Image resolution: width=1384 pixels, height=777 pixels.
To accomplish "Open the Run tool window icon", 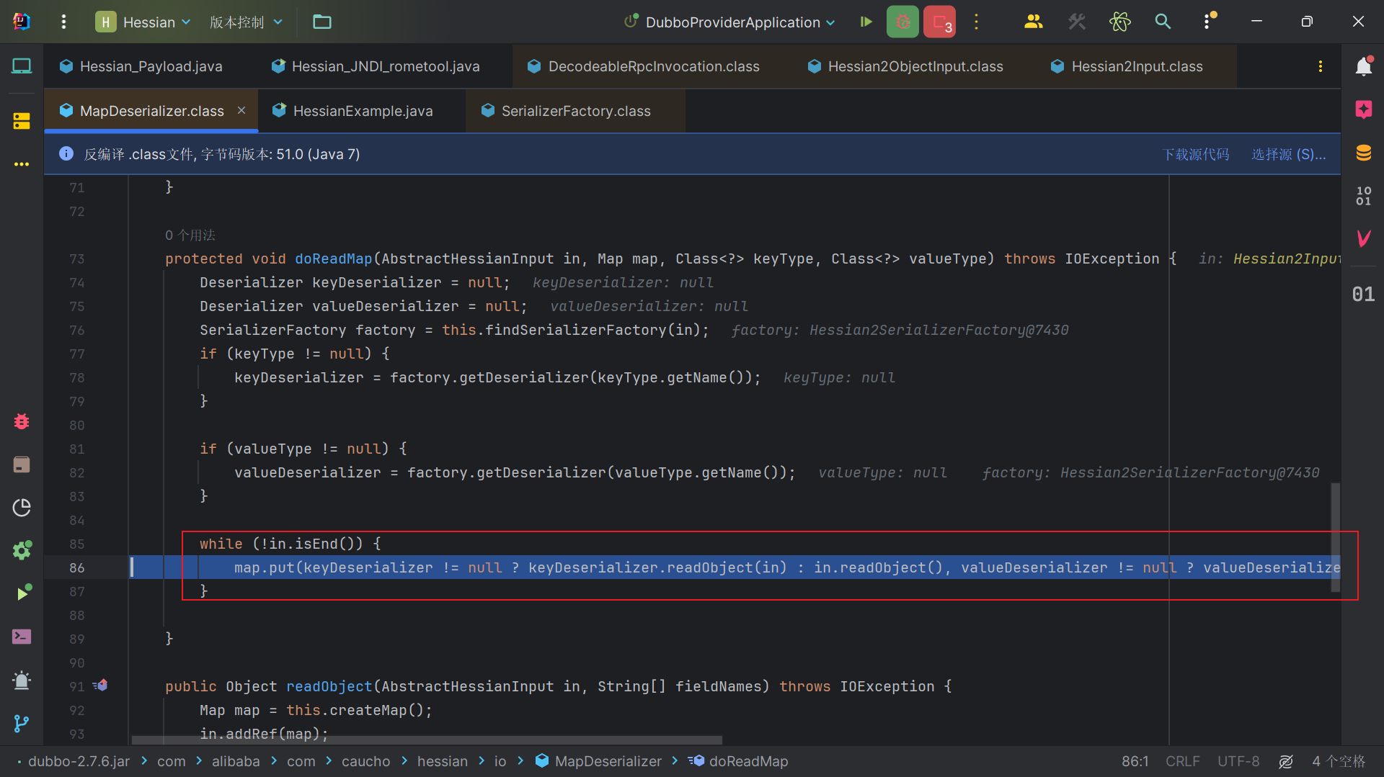I will [23, 593].
